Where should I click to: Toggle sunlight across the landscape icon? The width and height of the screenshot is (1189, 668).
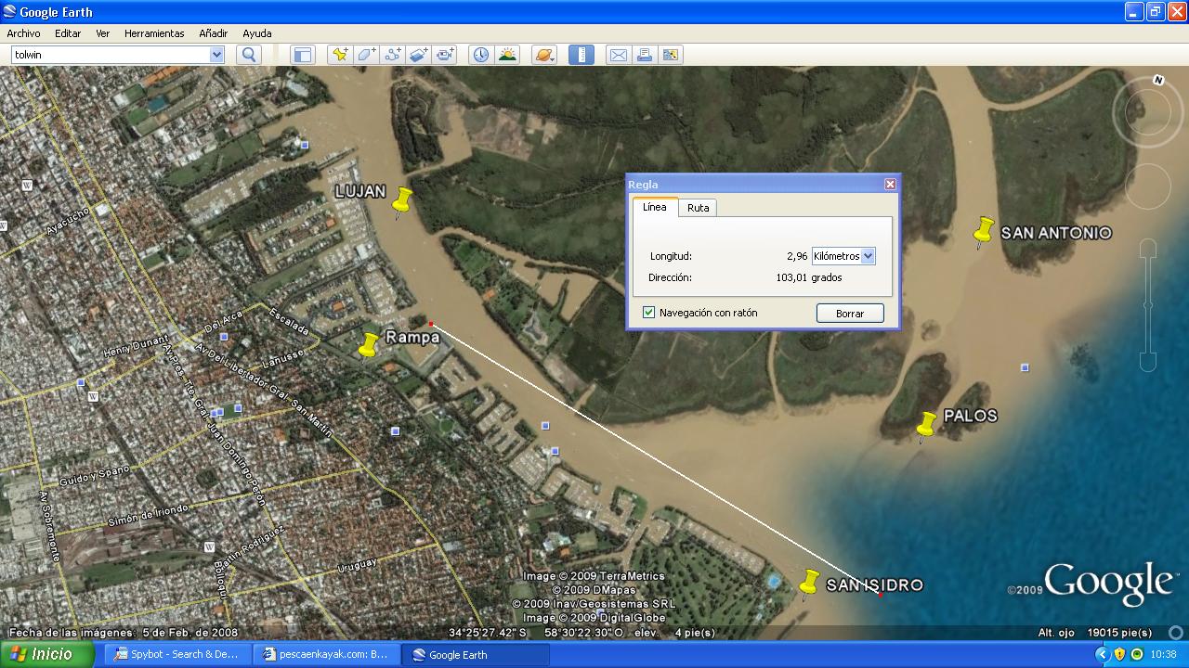pos(507,55)
